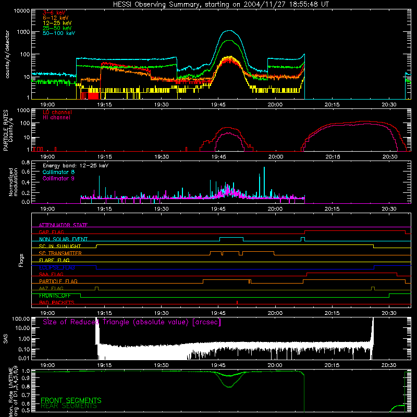The width and height of the screenshot is (417, 417).
Task: Click the FRONTS_OFF flag label
Action: click(55, 296)
